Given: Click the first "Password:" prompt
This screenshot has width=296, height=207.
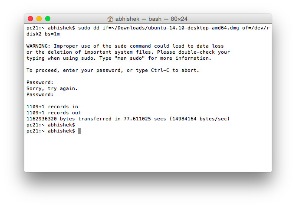Looking at the screenshot, I should tap(40, 82).
